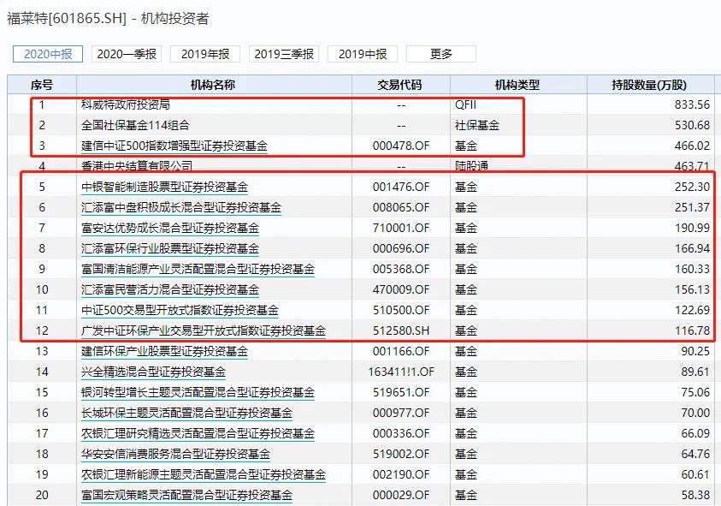
Task: Open 建信中证500指数增强型证券投资基金 link
Action: (174, 146)
